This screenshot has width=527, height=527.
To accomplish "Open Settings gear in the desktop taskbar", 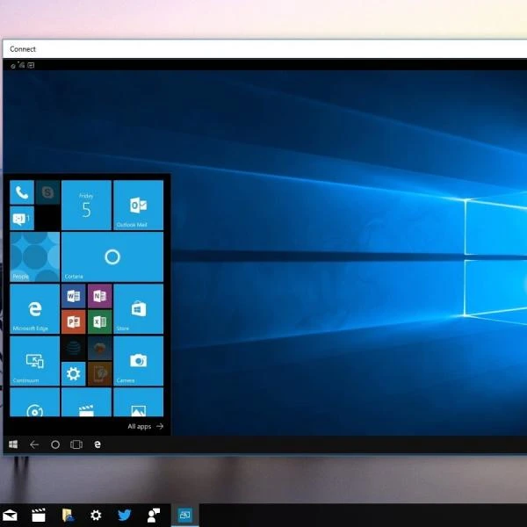I will (x=96, y=515).
